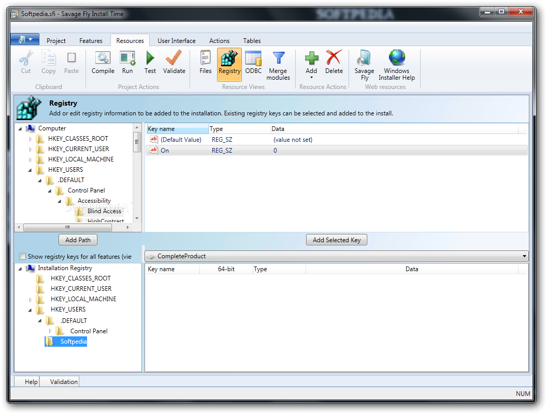Image resolution: width=547 pixels, height=414 pixels.
Task: Click the 'ab' icon of Default Value
Action: 153,139
